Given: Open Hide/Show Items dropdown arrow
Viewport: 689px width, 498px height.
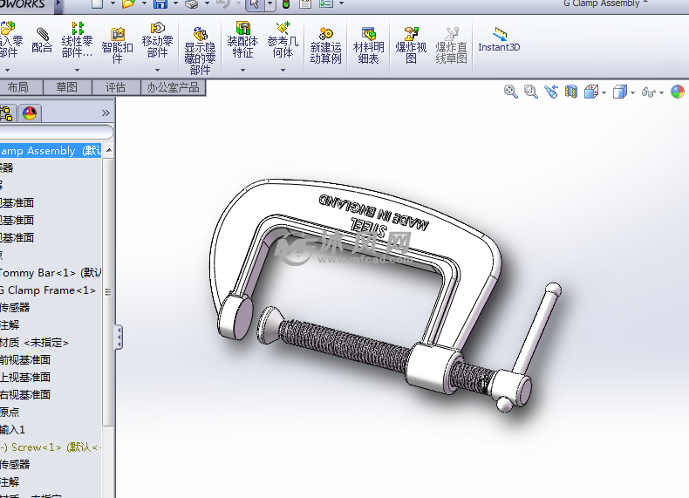Looking at the screenshot, I should pos(662,92).
